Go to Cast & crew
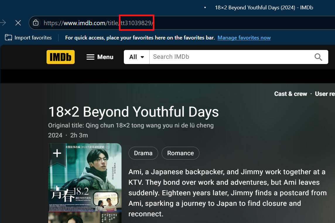 click(x=290, y=94)
